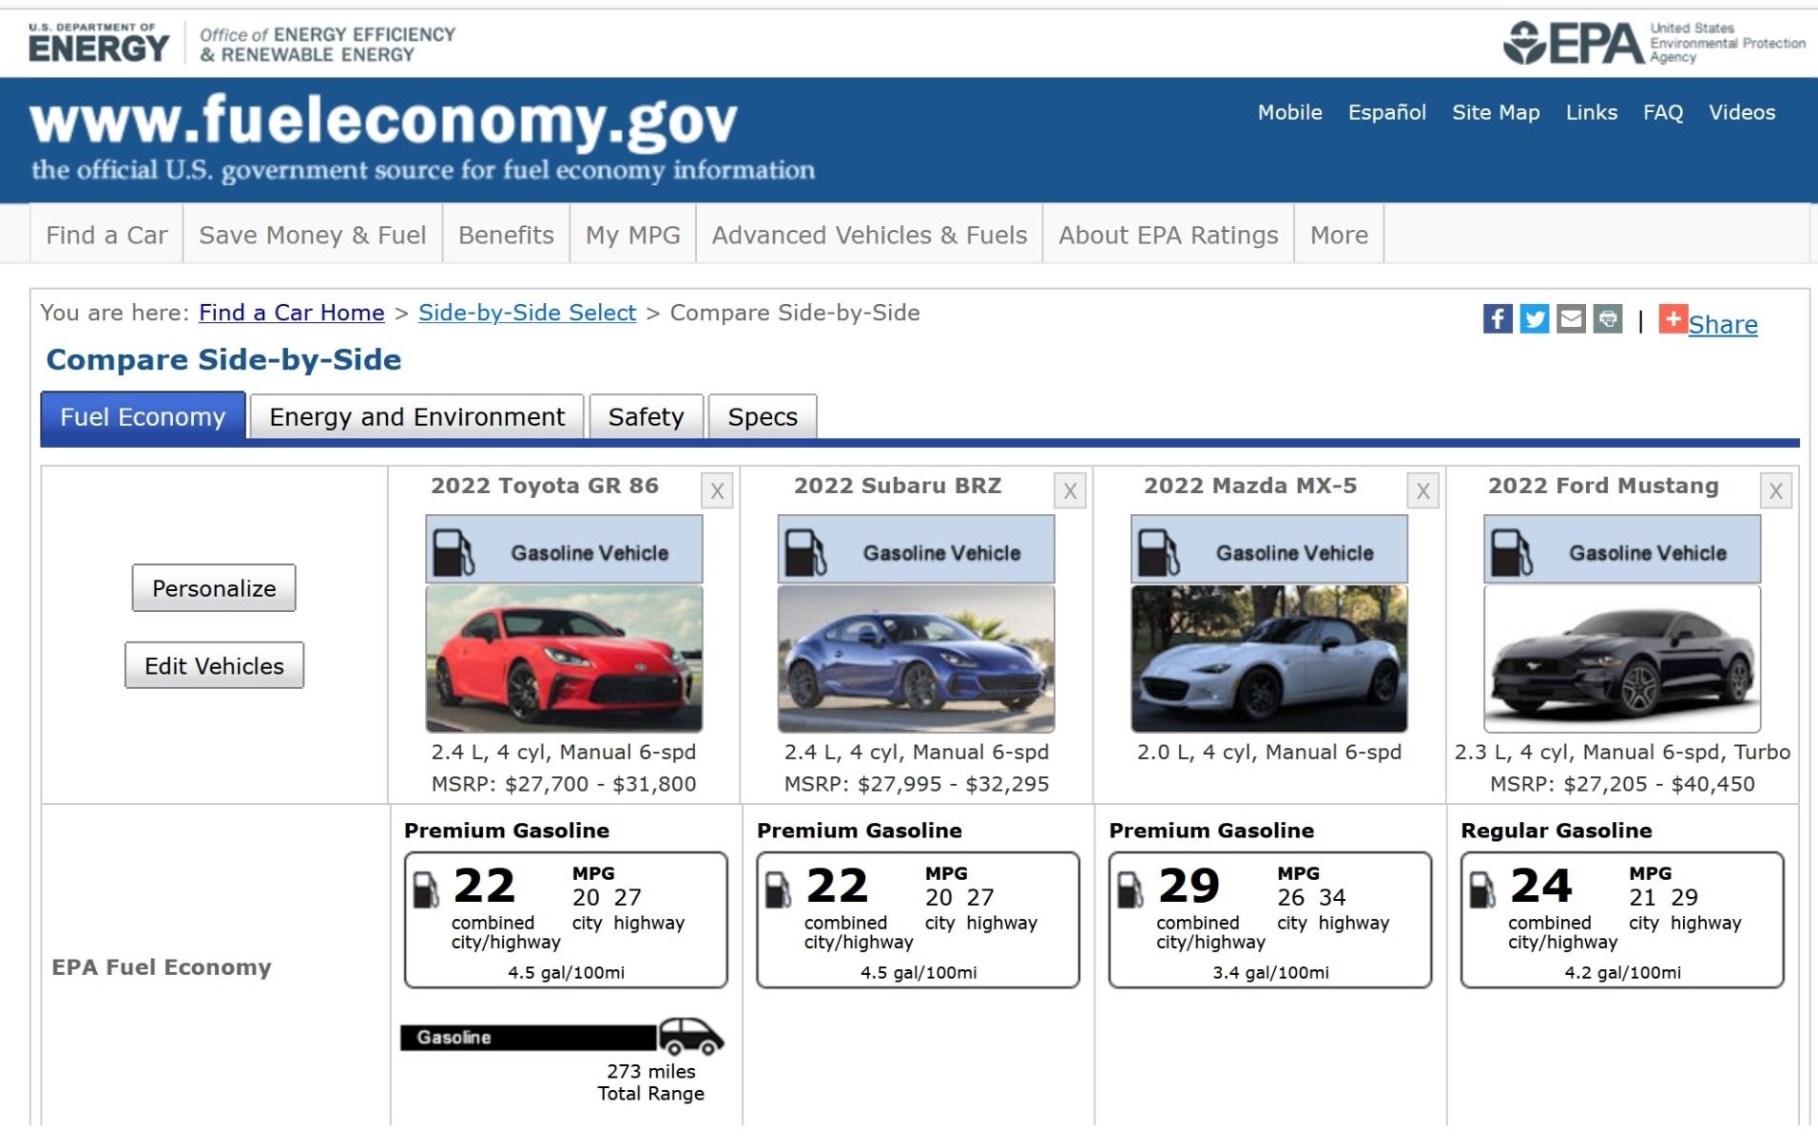This screenshot has height=1147, width=1818.
Task: Close the 2022 Mazda MX-5 column
Action: (1422, 491)
